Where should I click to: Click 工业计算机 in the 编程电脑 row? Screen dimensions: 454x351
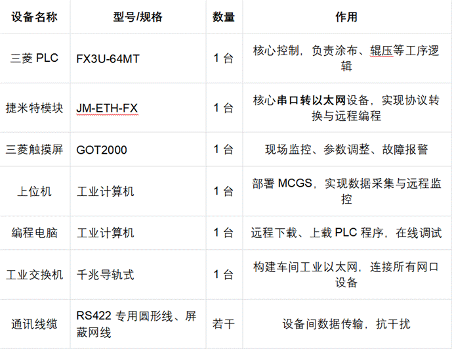coord(106,233)
